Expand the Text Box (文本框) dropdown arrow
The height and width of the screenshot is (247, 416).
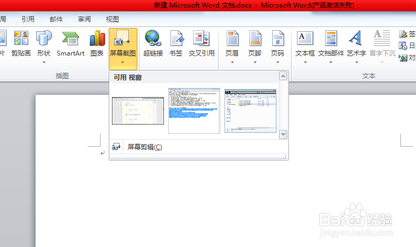tap(305, 63)
